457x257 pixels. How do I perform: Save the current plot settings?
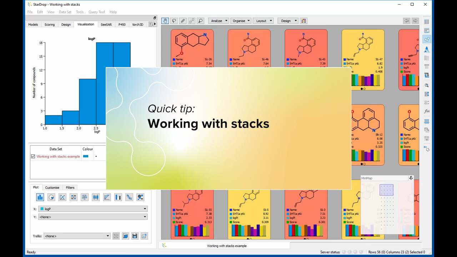click(135, 236)
